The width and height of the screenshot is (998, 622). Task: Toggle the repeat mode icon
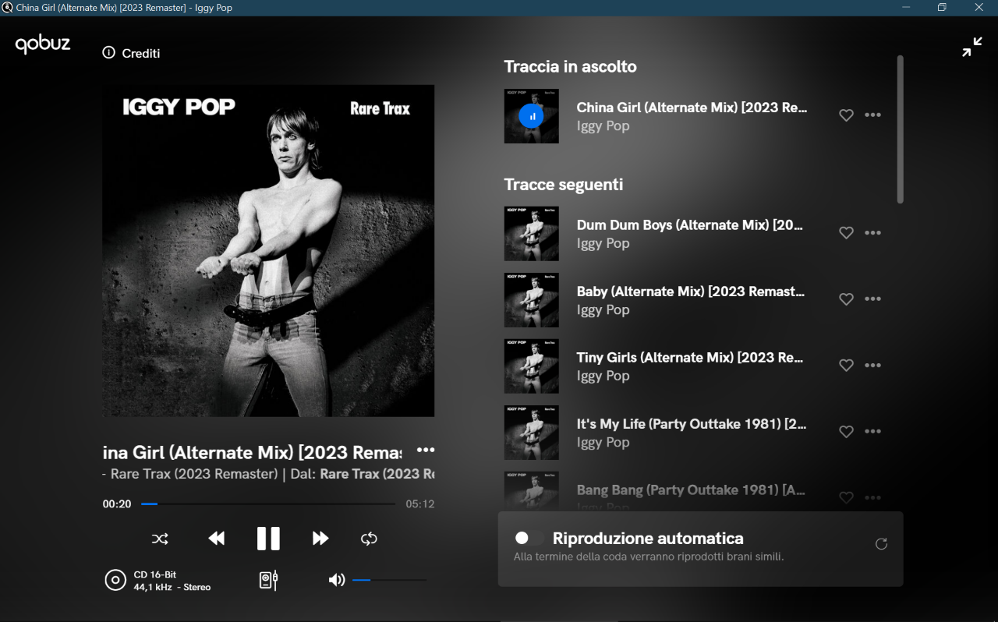tap(369, 539)
